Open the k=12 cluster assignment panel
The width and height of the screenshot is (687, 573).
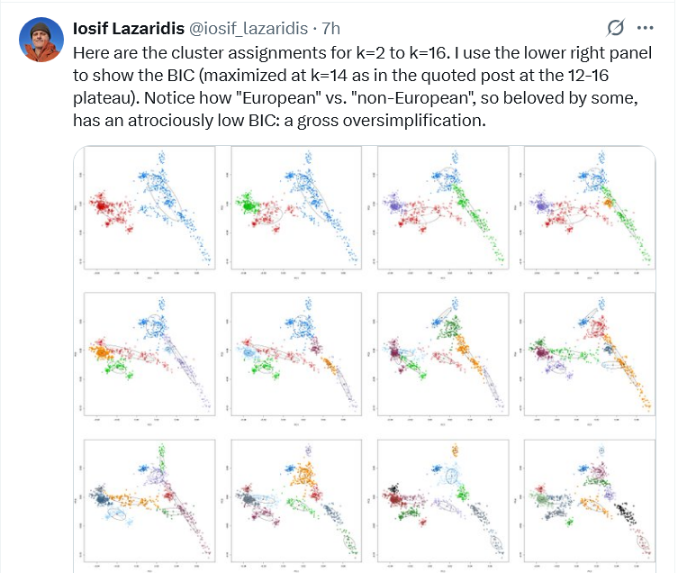439,500
